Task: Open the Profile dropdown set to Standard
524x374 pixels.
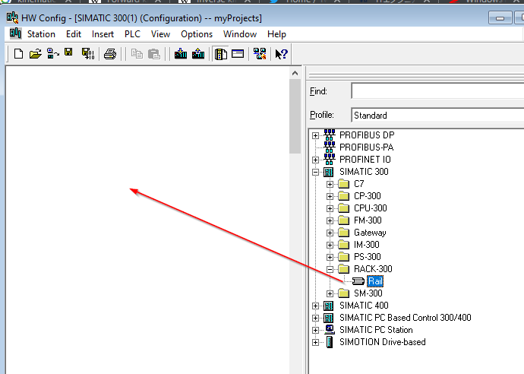Action: [x=437, y=115]
